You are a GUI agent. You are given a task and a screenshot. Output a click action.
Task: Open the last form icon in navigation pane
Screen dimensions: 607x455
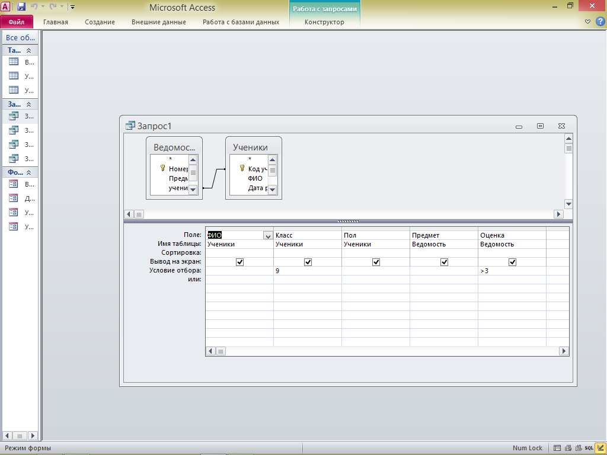14,226
